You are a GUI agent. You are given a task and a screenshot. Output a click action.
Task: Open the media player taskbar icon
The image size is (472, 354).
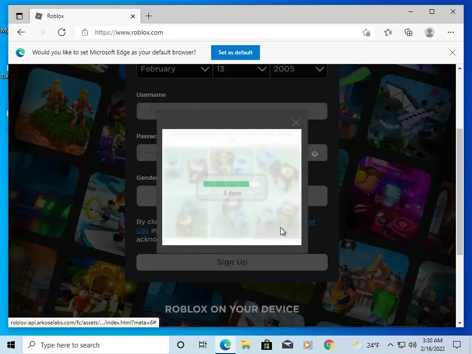(x=308, y=345)
